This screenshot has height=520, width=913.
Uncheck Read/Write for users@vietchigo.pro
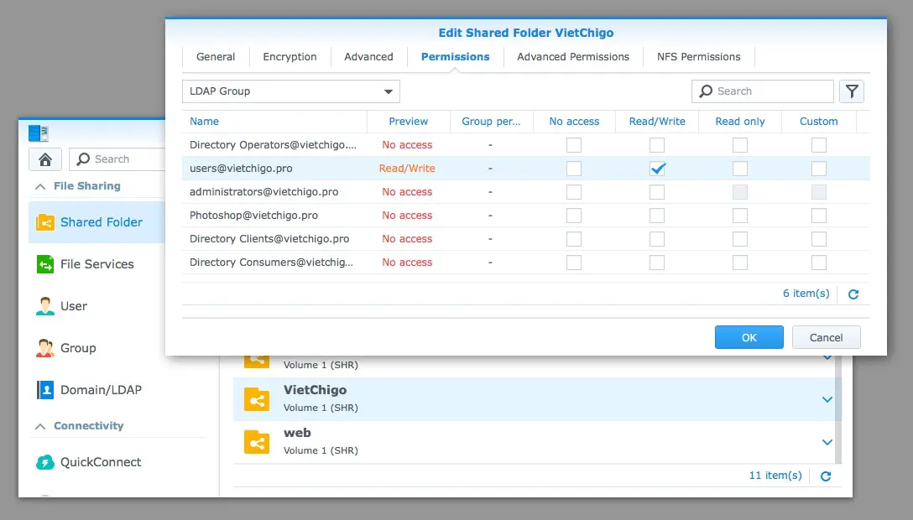(x=657, y=169)
